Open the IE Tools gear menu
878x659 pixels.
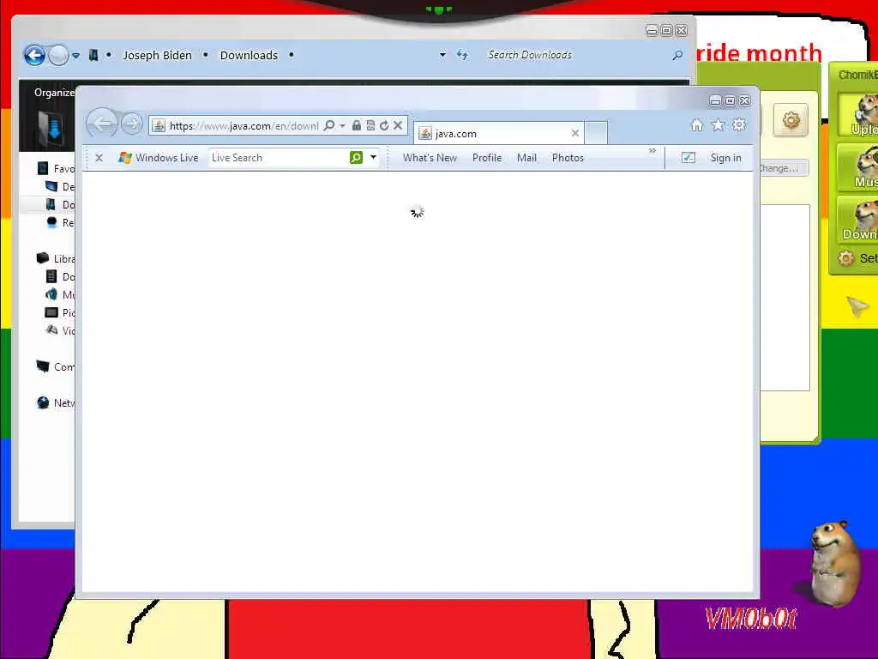[x=739, y=124]
